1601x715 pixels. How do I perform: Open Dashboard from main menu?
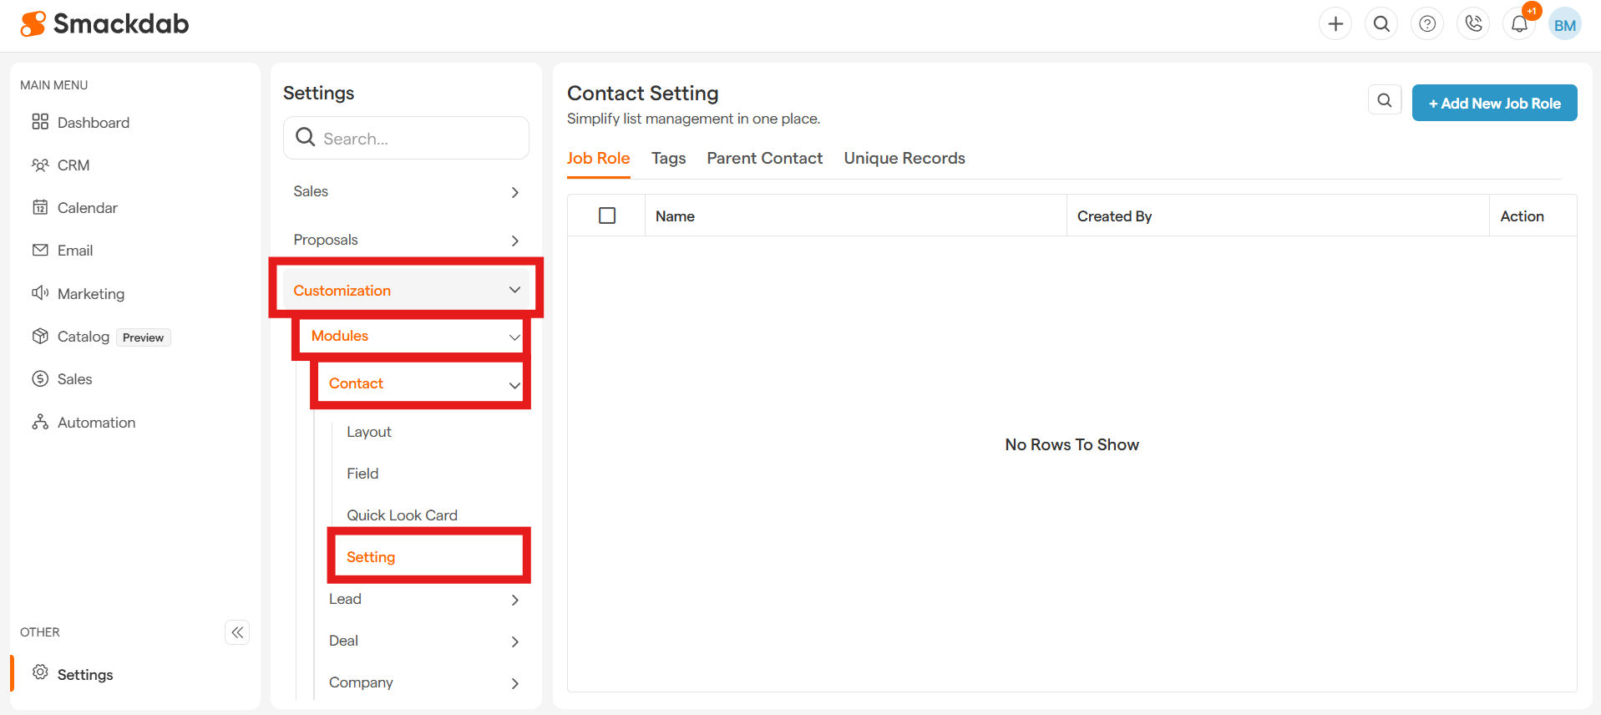(93, 123)
